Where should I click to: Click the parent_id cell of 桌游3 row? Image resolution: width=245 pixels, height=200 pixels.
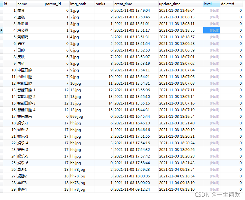pos(57,183)
